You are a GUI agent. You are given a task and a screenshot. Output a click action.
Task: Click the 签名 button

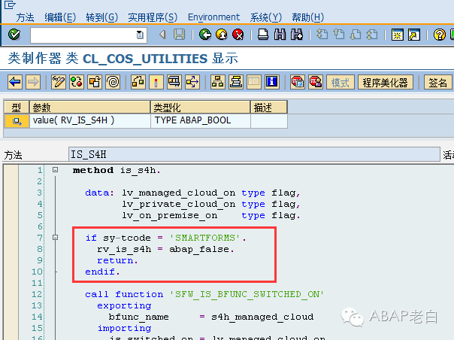click(437, 82)
